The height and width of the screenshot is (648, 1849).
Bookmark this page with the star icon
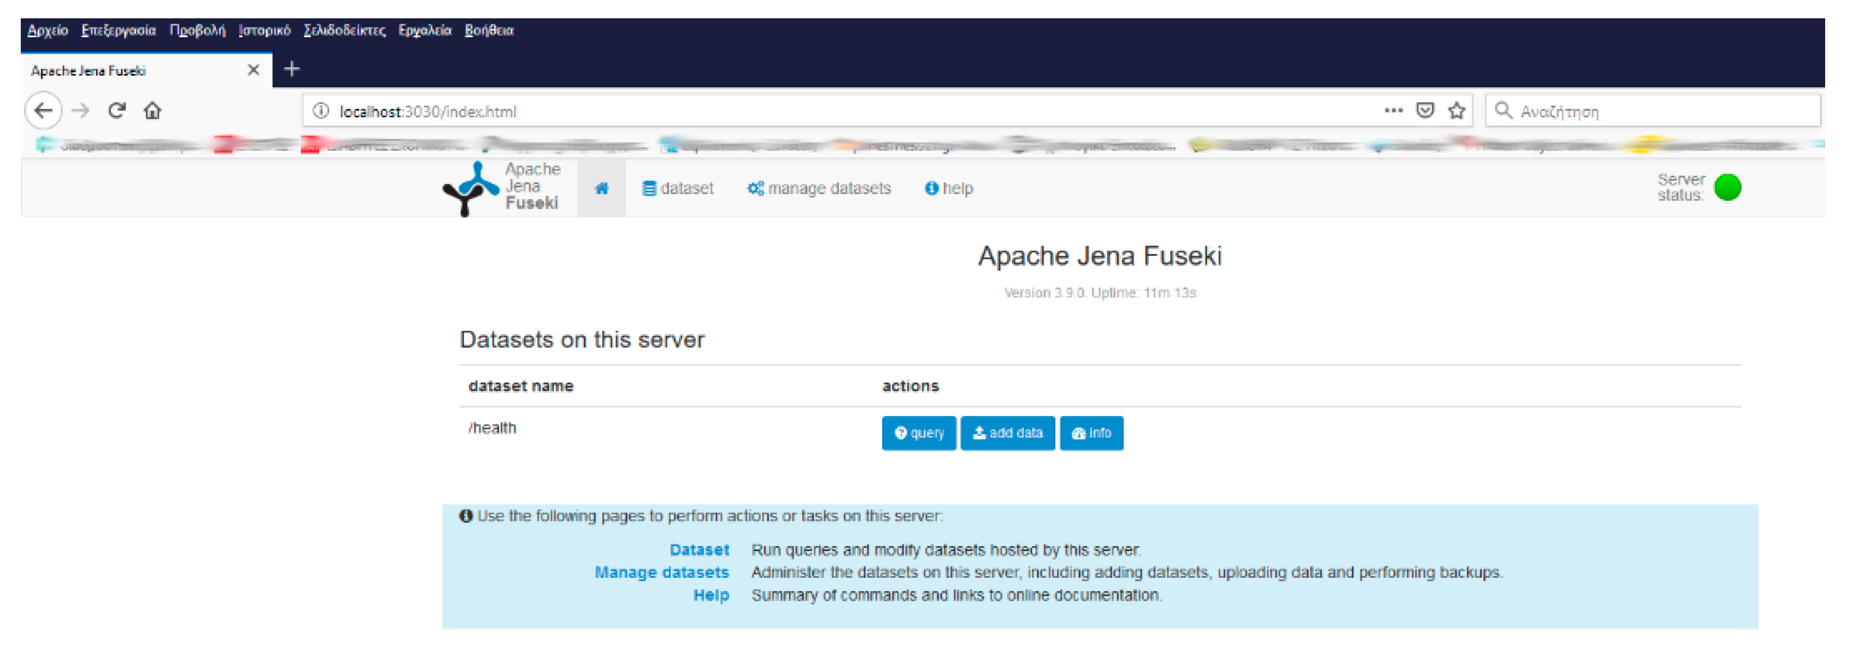1456,111
